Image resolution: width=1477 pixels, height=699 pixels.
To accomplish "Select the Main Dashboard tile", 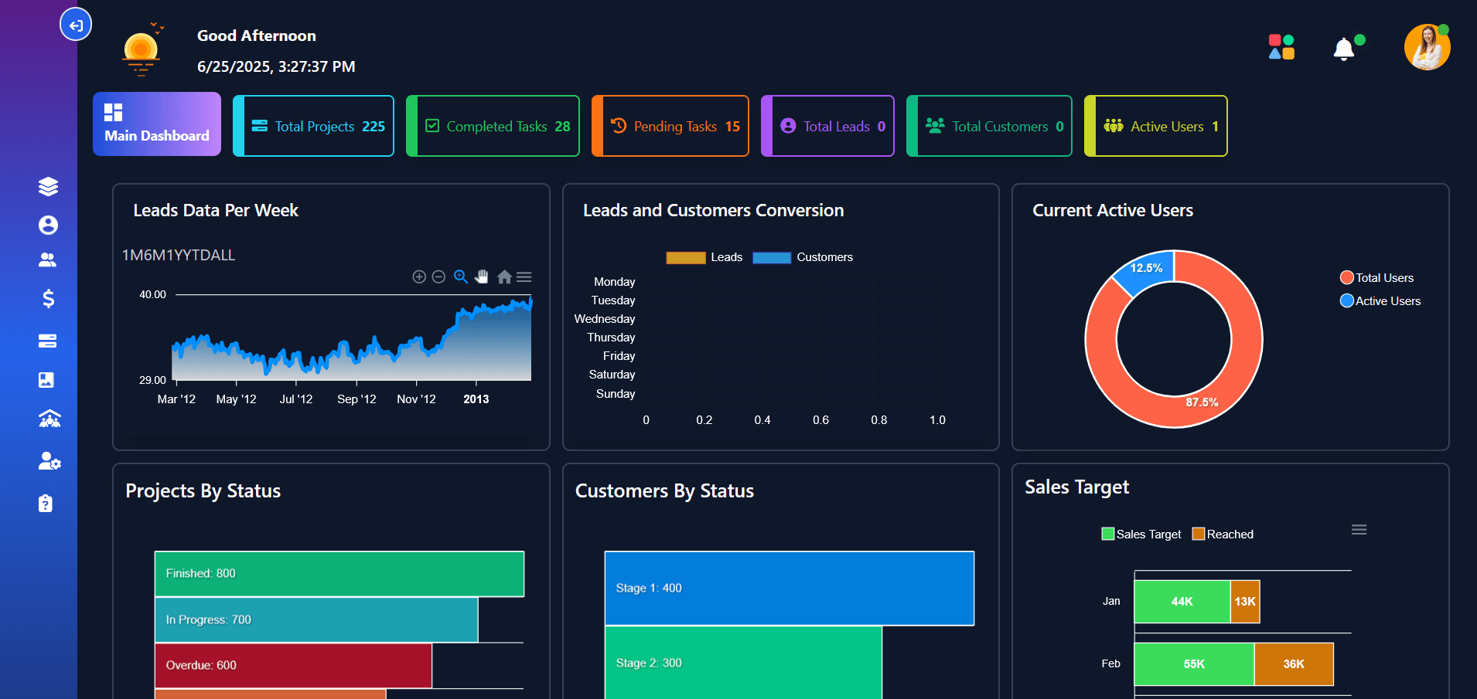I will click(157, 124).
